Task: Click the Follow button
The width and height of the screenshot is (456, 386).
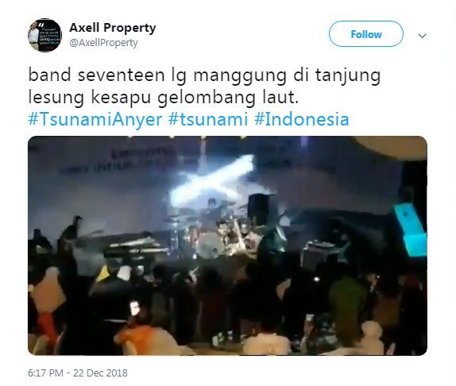Action: pyautogui.click(x=366, y=34)
